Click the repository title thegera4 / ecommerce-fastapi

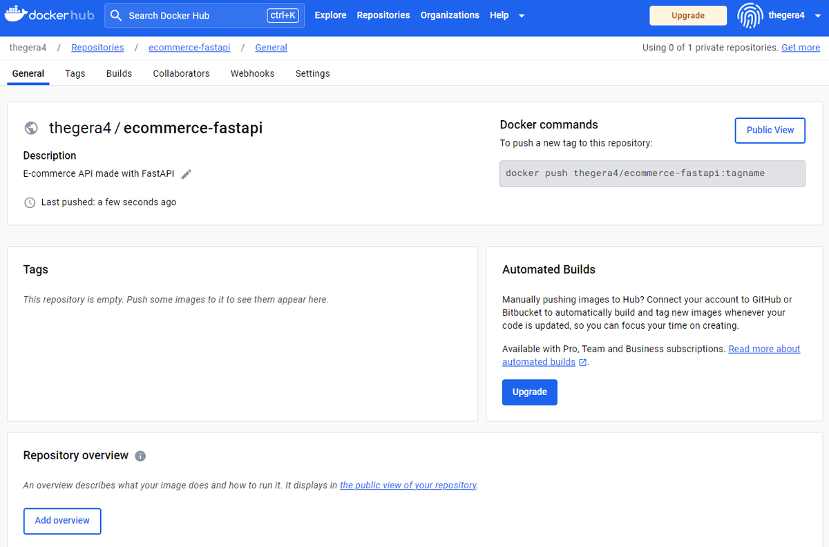pyautogui.click(x=155, y=128)
